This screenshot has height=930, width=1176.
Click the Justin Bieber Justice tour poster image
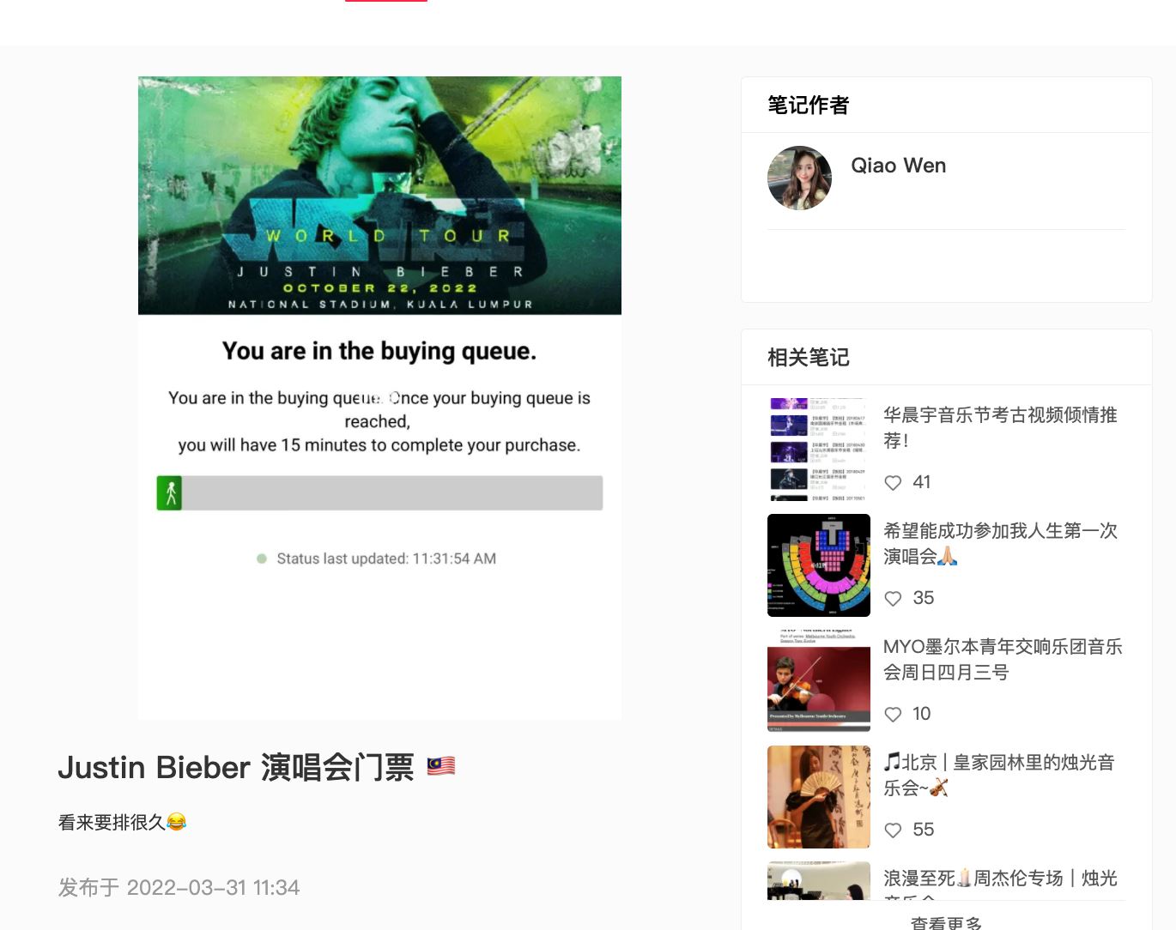[379, 195]
